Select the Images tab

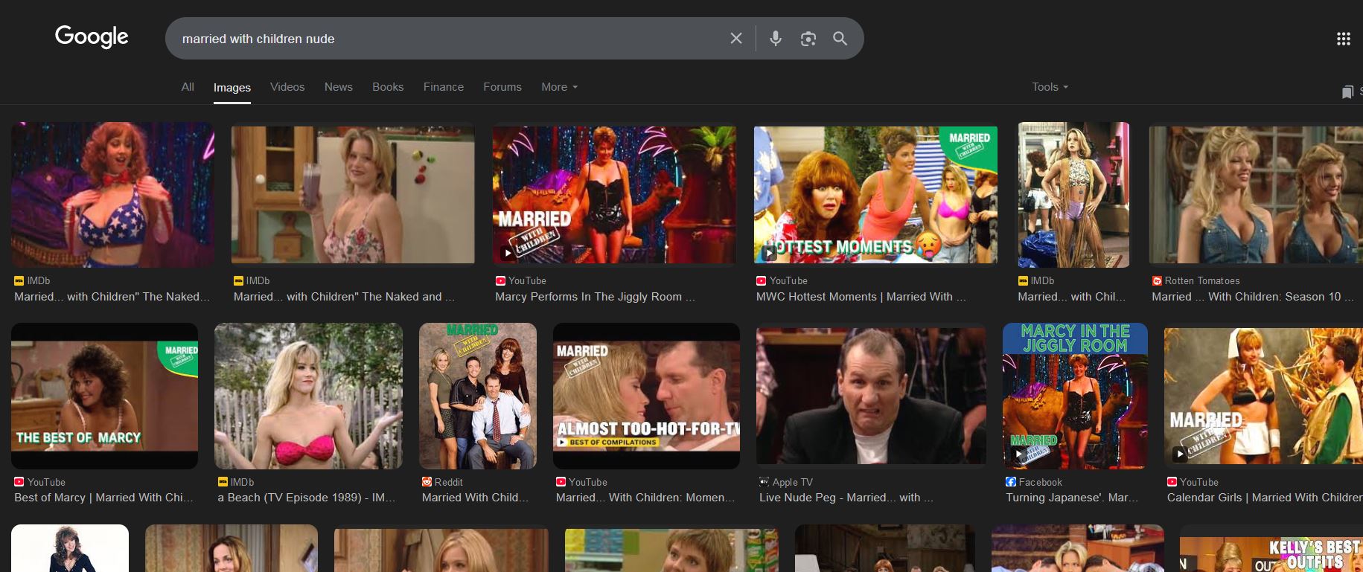click(232, 88)
